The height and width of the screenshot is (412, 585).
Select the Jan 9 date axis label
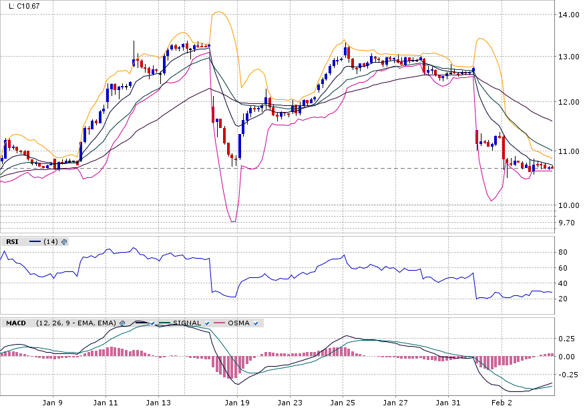click(x=52, y=403)
